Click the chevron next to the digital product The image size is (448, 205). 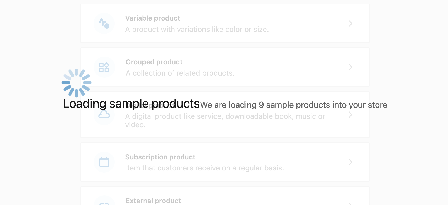point(350,115)
